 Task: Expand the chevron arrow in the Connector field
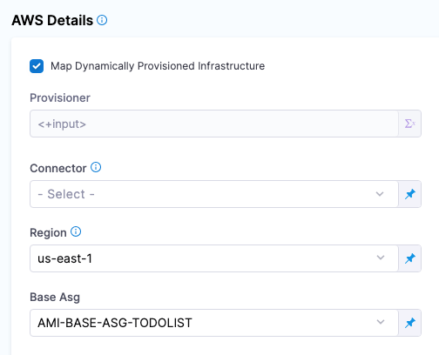tap(380, 194)
